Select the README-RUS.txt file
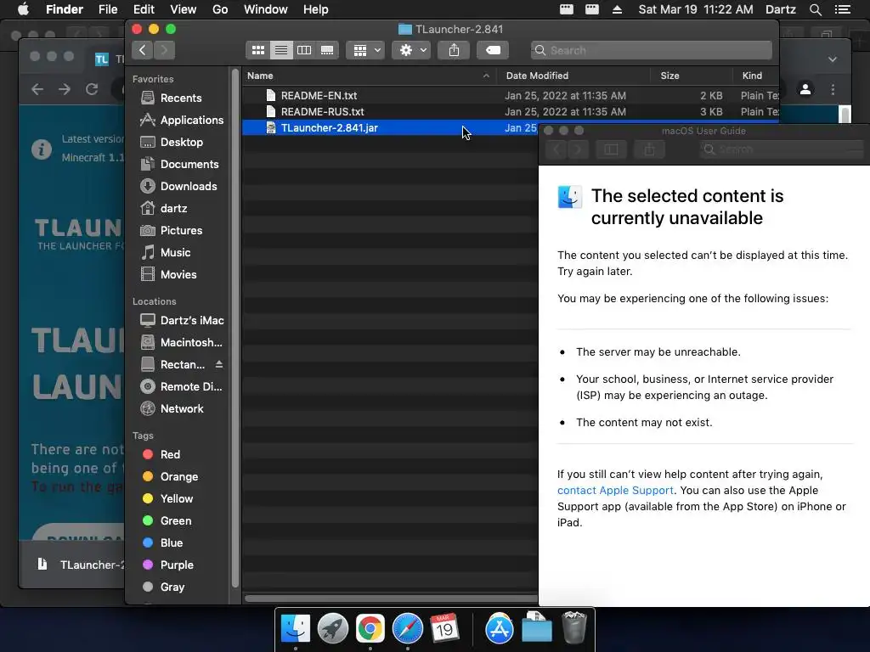 tap(511, 112)
